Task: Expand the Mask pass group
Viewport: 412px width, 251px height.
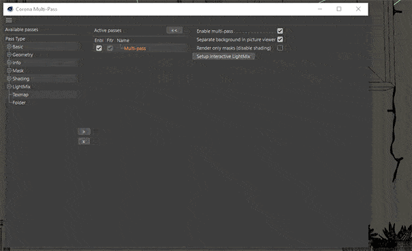Action: coord(9,71)
